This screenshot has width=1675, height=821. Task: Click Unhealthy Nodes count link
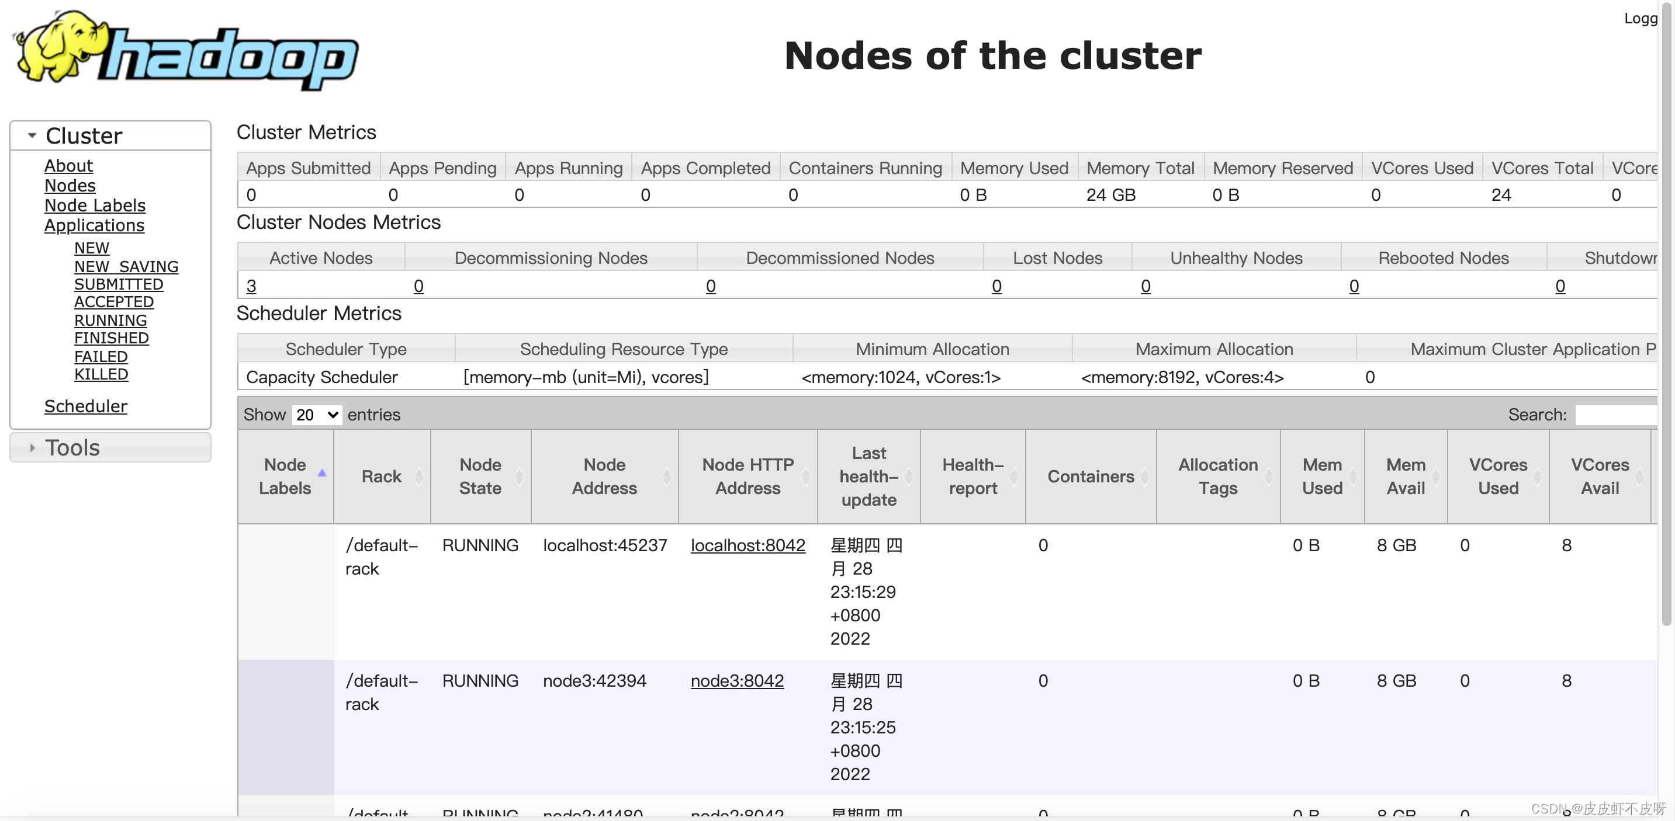click(x=1145, y=286)
